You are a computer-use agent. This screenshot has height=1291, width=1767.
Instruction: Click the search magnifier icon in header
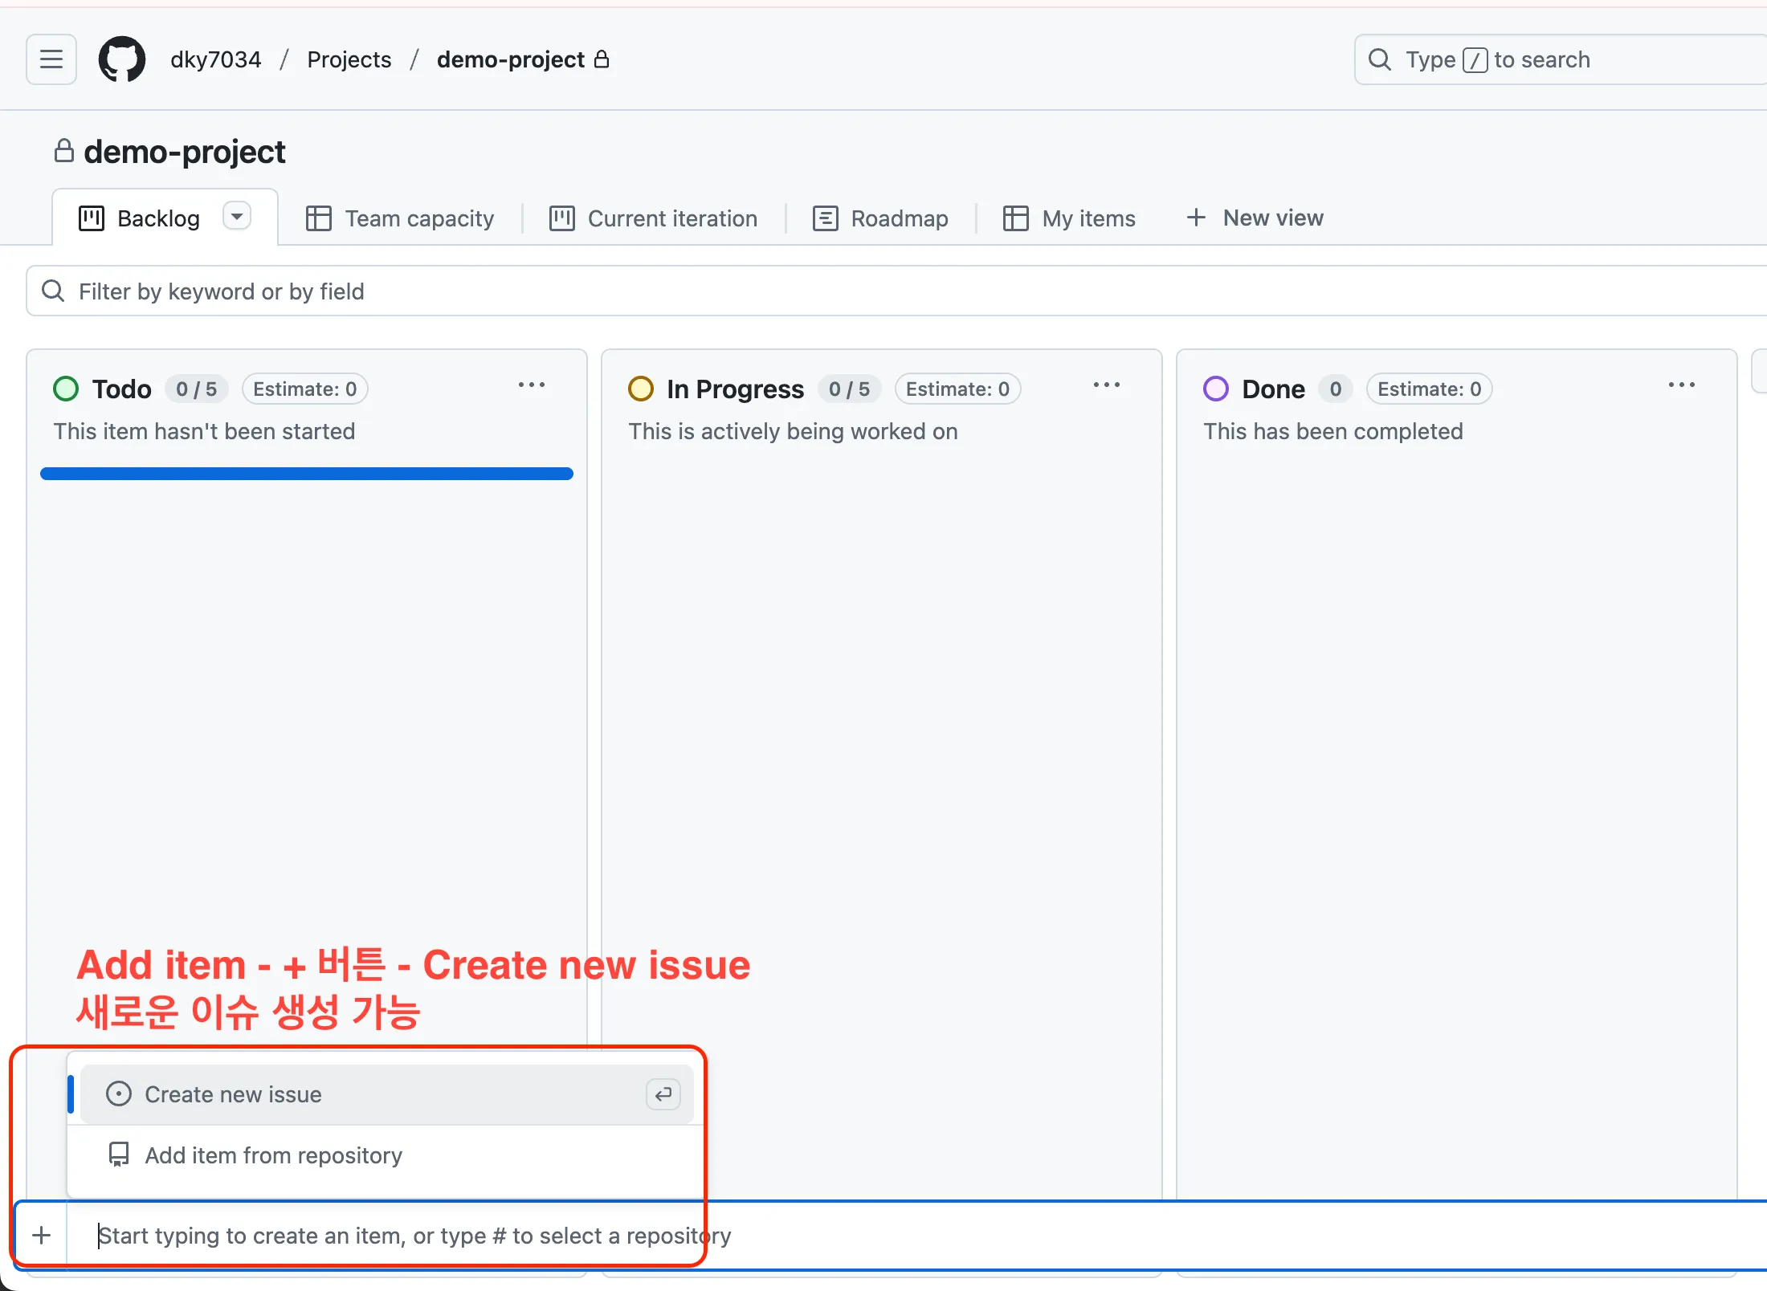pyautogui.click(x=1380, y=59)
